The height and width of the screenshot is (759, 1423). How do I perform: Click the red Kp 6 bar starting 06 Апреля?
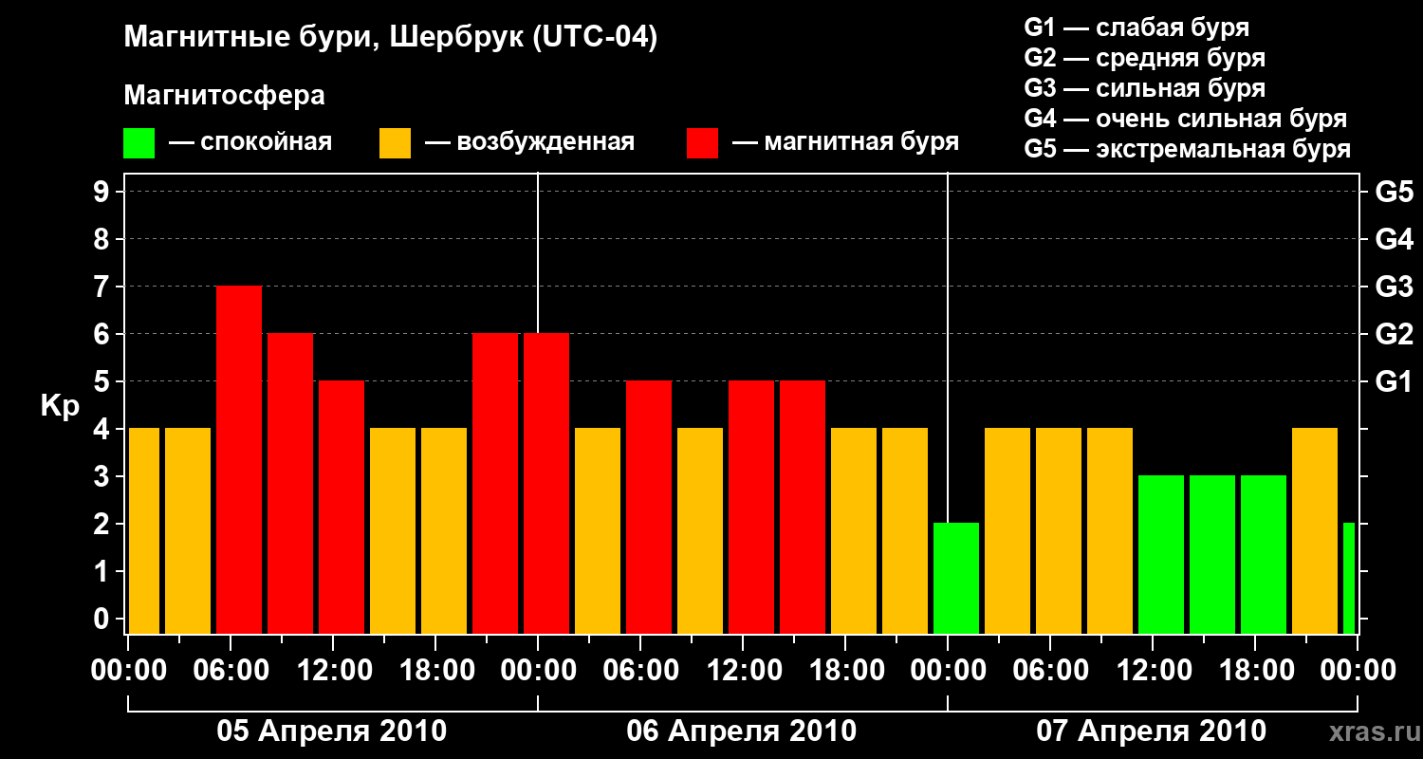pyautogui.click(x=546, y=484)
